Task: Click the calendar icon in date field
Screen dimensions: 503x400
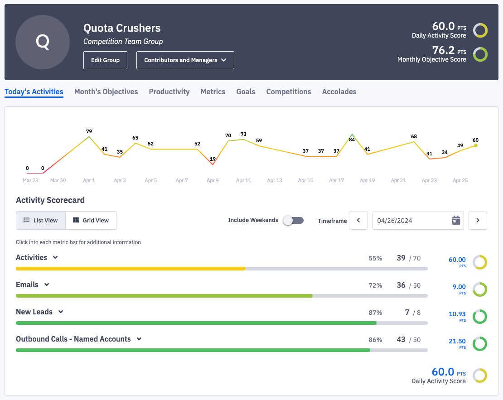Action: pyautogui.click(x=456, y=221)
